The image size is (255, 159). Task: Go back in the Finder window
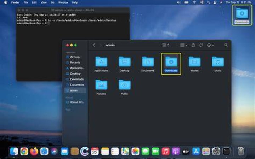pyautogui.click(x=94, y=45)
